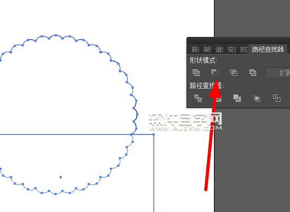Apply the Divide pathfinder icon
This screenshot has height=212, width=290.
point(198,98)
